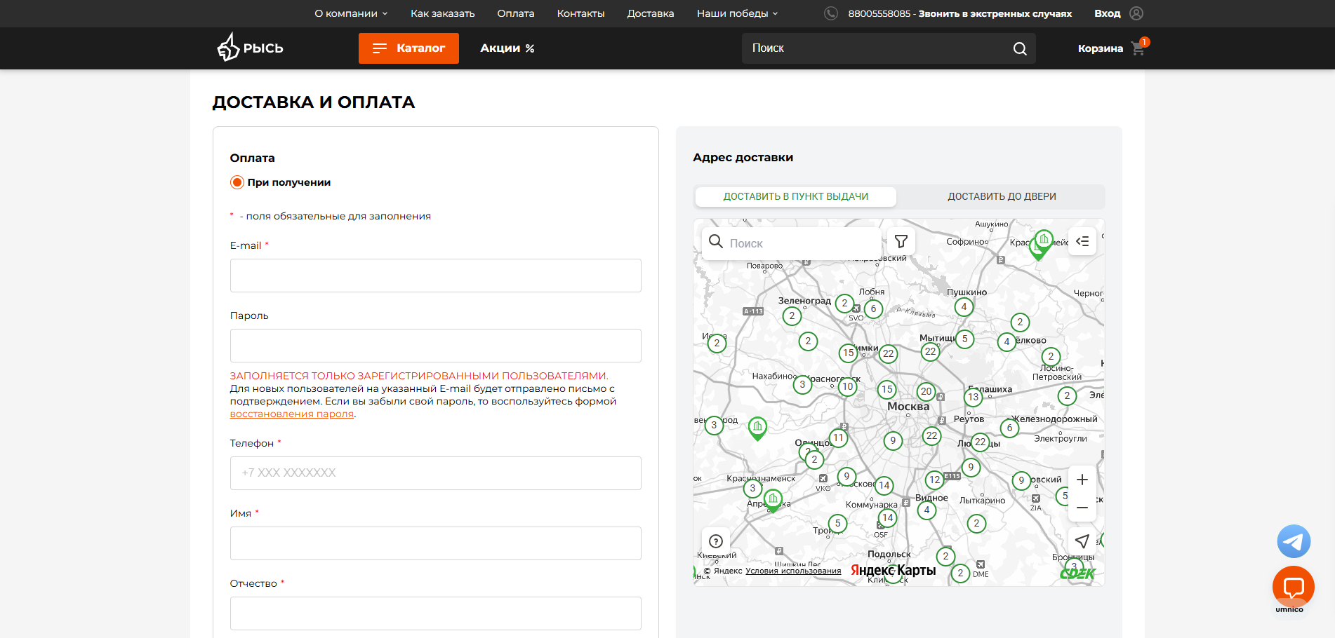Click the header search magnifier icon
1335x638 pixels.
1020,48
